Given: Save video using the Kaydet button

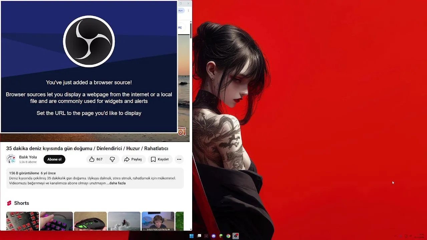Looking at the screenshot, I should click(x=160, y=159).
